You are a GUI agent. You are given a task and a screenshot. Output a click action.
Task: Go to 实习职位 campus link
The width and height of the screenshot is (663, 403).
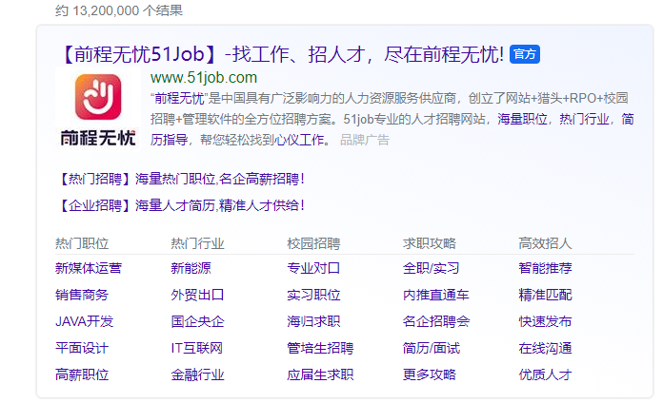313,295
